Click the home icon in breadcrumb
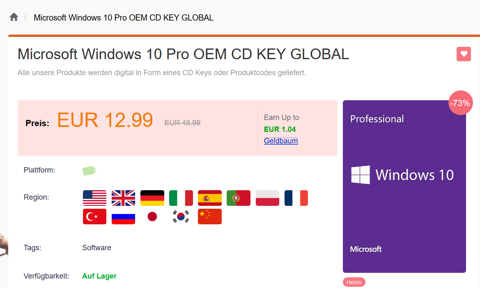The image size is (480, 288). pos(14,17)
